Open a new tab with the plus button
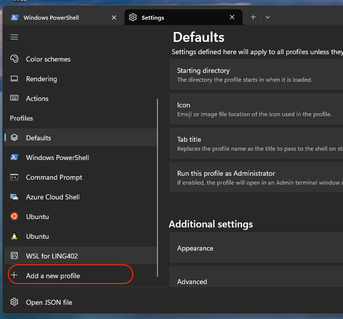 [253, 17]
